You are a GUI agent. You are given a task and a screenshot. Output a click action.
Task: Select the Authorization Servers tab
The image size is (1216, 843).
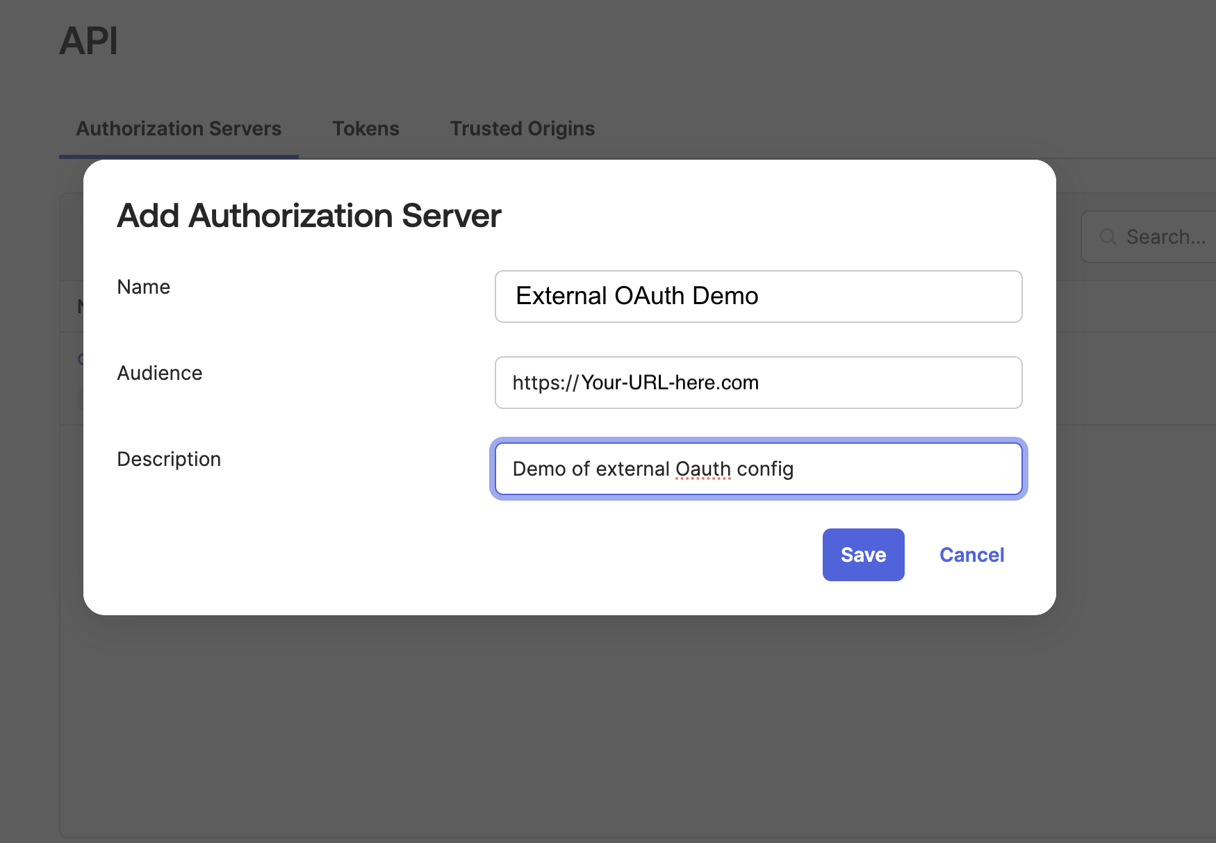coord(178,128)
